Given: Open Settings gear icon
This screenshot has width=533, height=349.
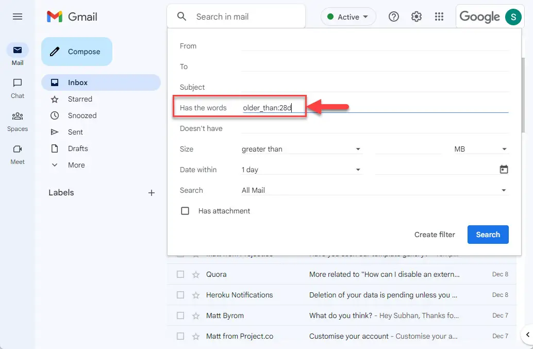Looking at the screenshot, I should coord(417,16).
